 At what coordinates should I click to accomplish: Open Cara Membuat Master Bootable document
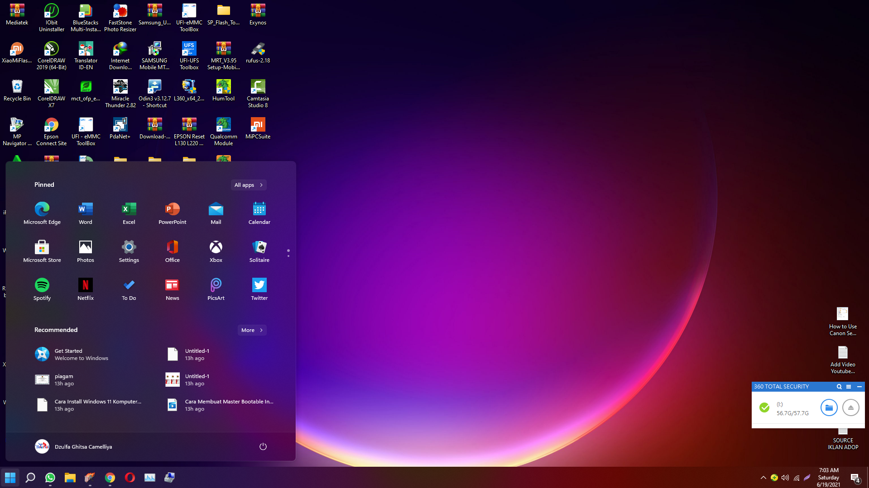[220, 405]
